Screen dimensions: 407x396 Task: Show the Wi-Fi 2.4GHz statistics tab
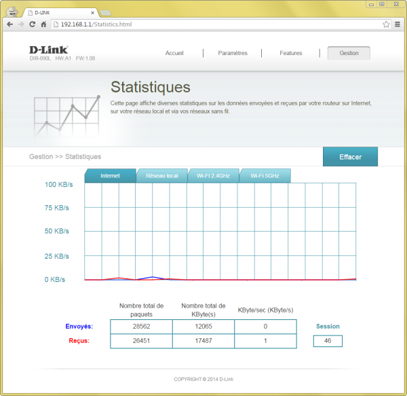coord(213,176)
